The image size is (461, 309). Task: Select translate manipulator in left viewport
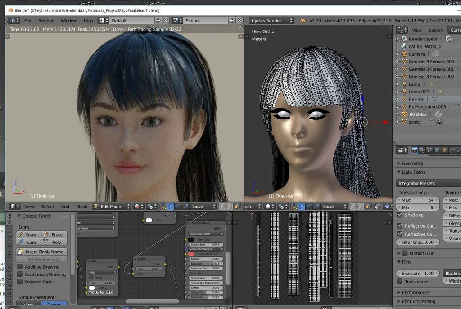pos(171,207)
